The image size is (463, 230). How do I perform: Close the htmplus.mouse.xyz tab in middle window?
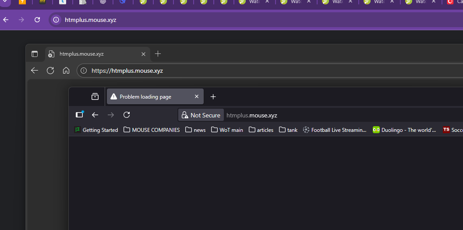(x=143, y=54)
